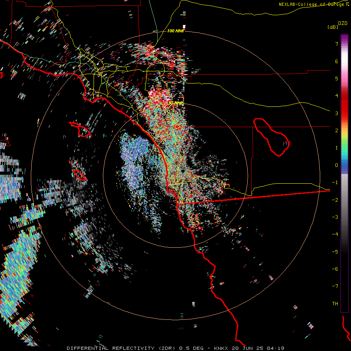Click the 6 value on the color scale
Viewport: 351px width, 351px height.
click(x=337, y=61)
